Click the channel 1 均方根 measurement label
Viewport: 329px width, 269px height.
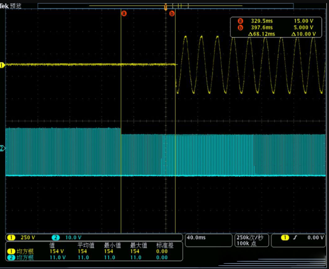click(x=25, y=251)
